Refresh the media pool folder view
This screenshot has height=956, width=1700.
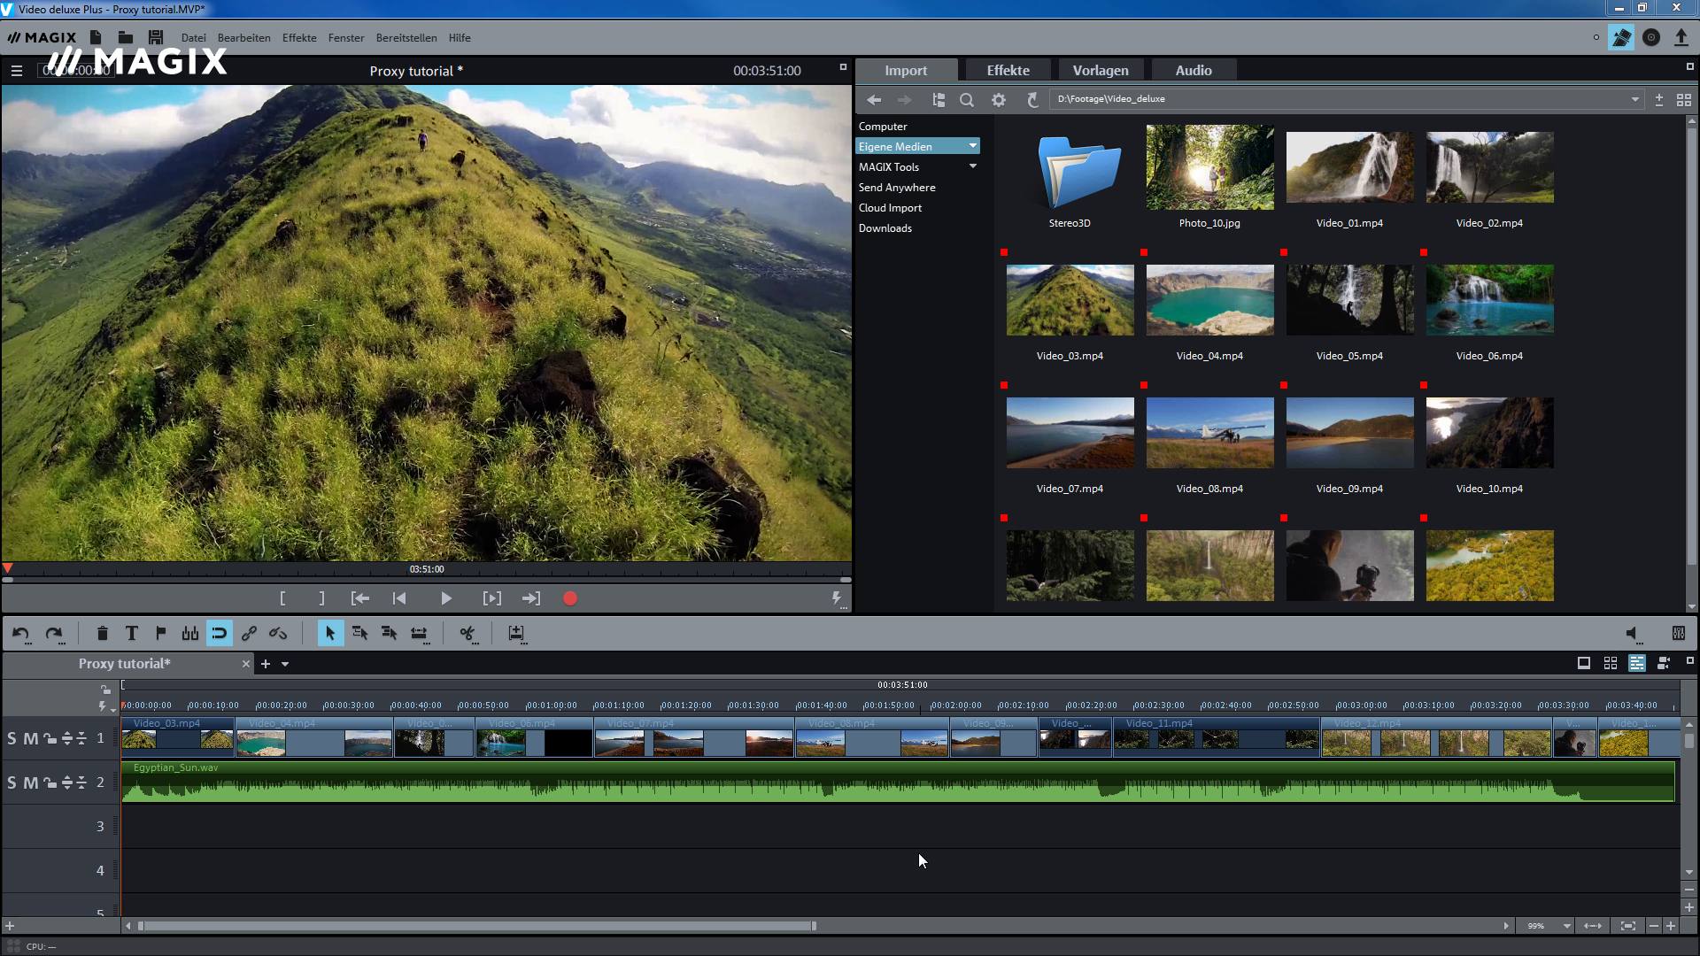point(1032,100)
